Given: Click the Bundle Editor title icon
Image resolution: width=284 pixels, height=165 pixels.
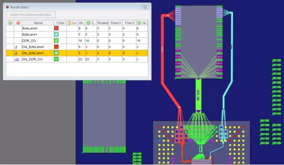Looking at the screenshot, I should tap(7, 7).
